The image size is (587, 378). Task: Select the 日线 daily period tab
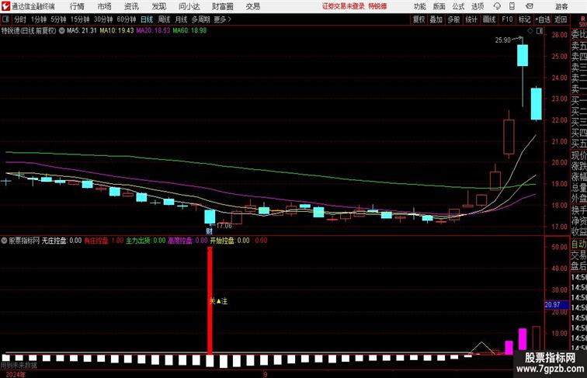tap(147, 19)
